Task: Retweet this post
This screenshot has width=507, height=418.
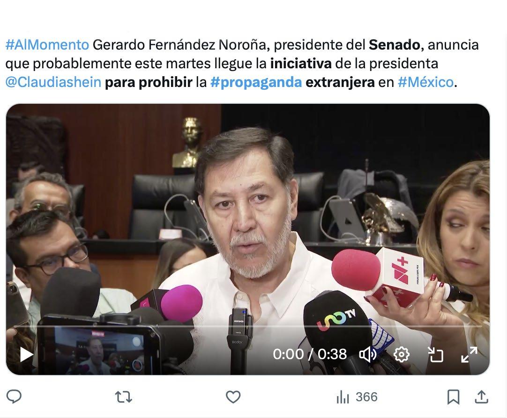Action: 124,396
